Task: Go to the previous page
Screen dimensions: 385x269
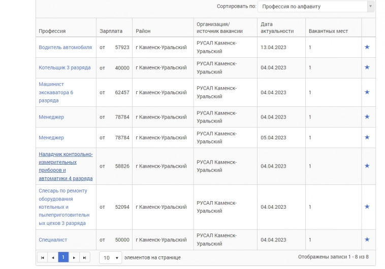Action: tap(53, 257)
